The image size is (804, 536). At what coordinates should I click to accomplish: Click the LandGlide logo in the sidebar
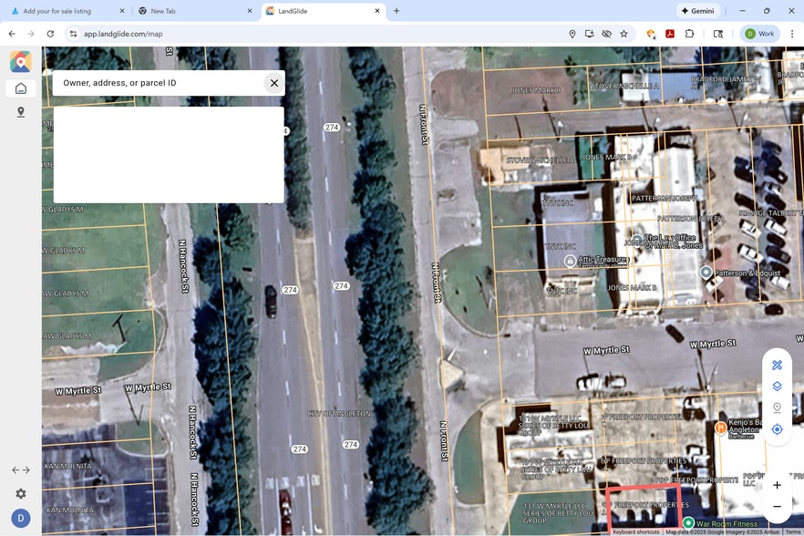[x=20, y=61]
